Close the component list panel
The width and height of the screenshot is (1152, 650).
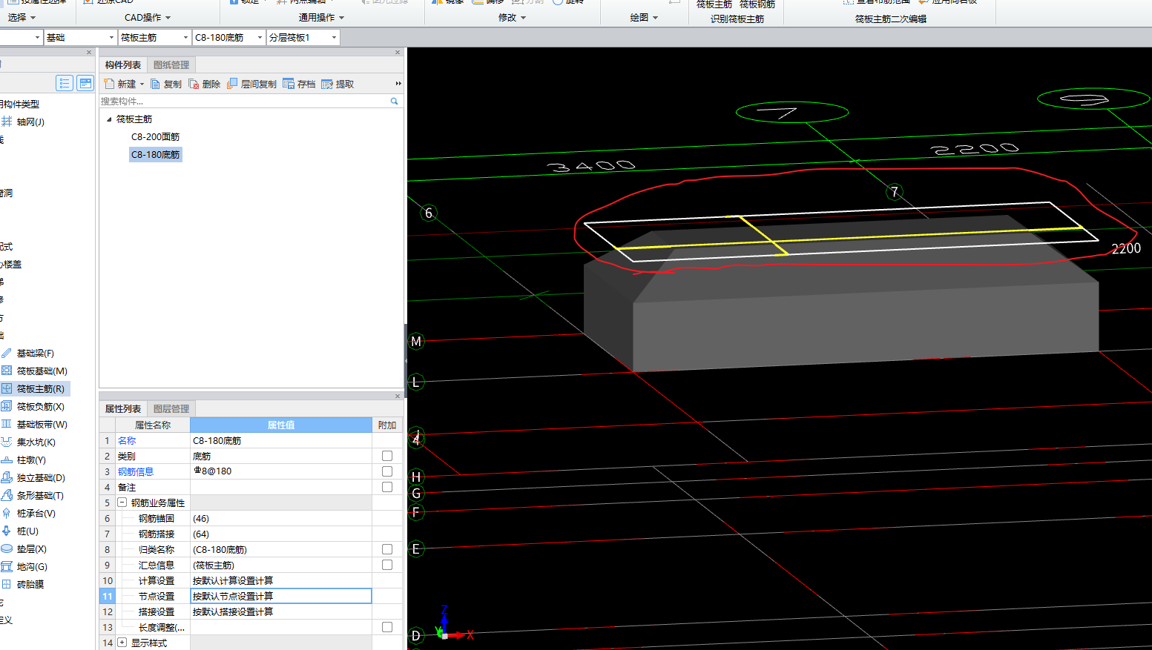(397, 53)
